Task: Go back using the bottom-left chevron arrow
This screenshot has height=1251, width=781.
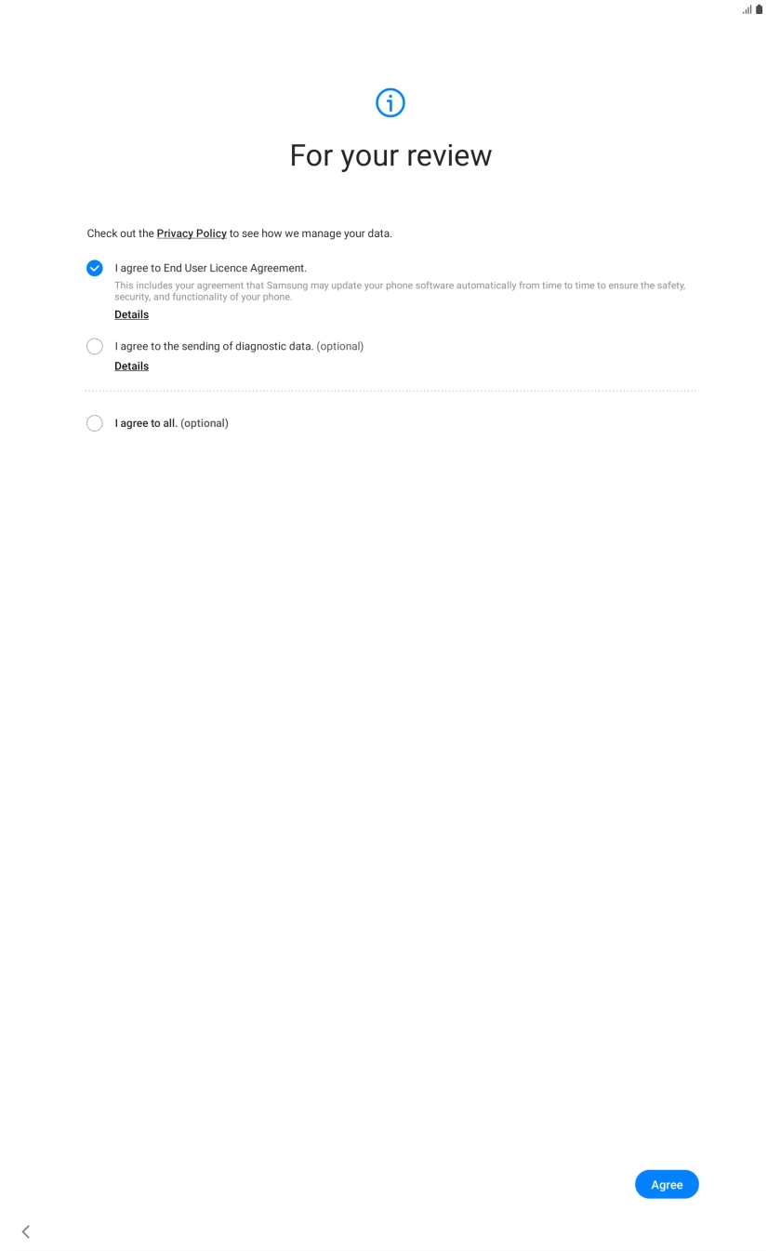Action: (25, 1231)
